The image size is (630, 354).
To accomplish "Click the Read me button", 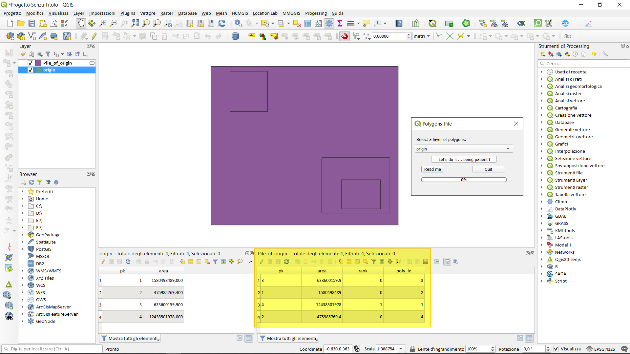I will pyautogui.click(x=432, y=169).
